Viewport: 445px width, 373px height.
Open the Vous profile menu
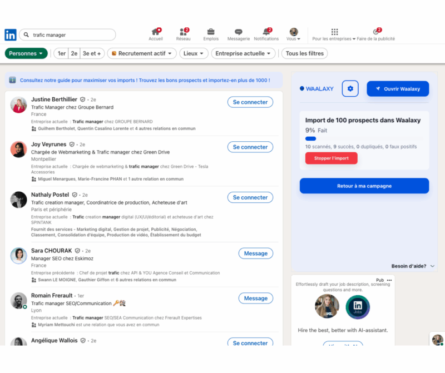[293, 34]
